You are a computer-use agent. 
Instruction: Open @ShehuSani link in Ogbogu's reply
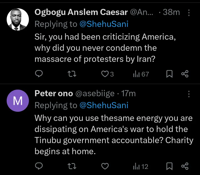tap(104, 24)
